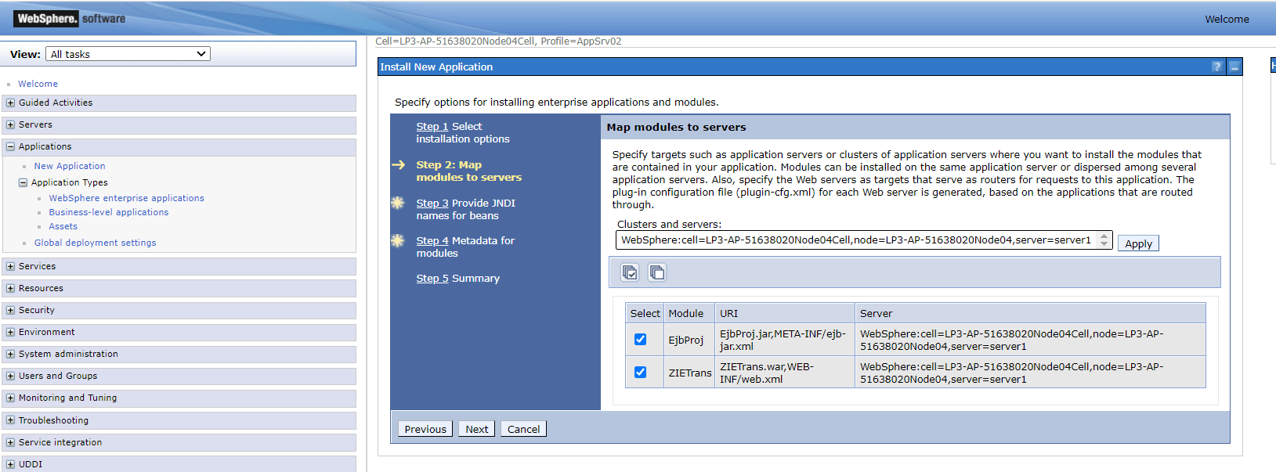
Task: Open the New Application link
Action: click(x=70, y=166)
